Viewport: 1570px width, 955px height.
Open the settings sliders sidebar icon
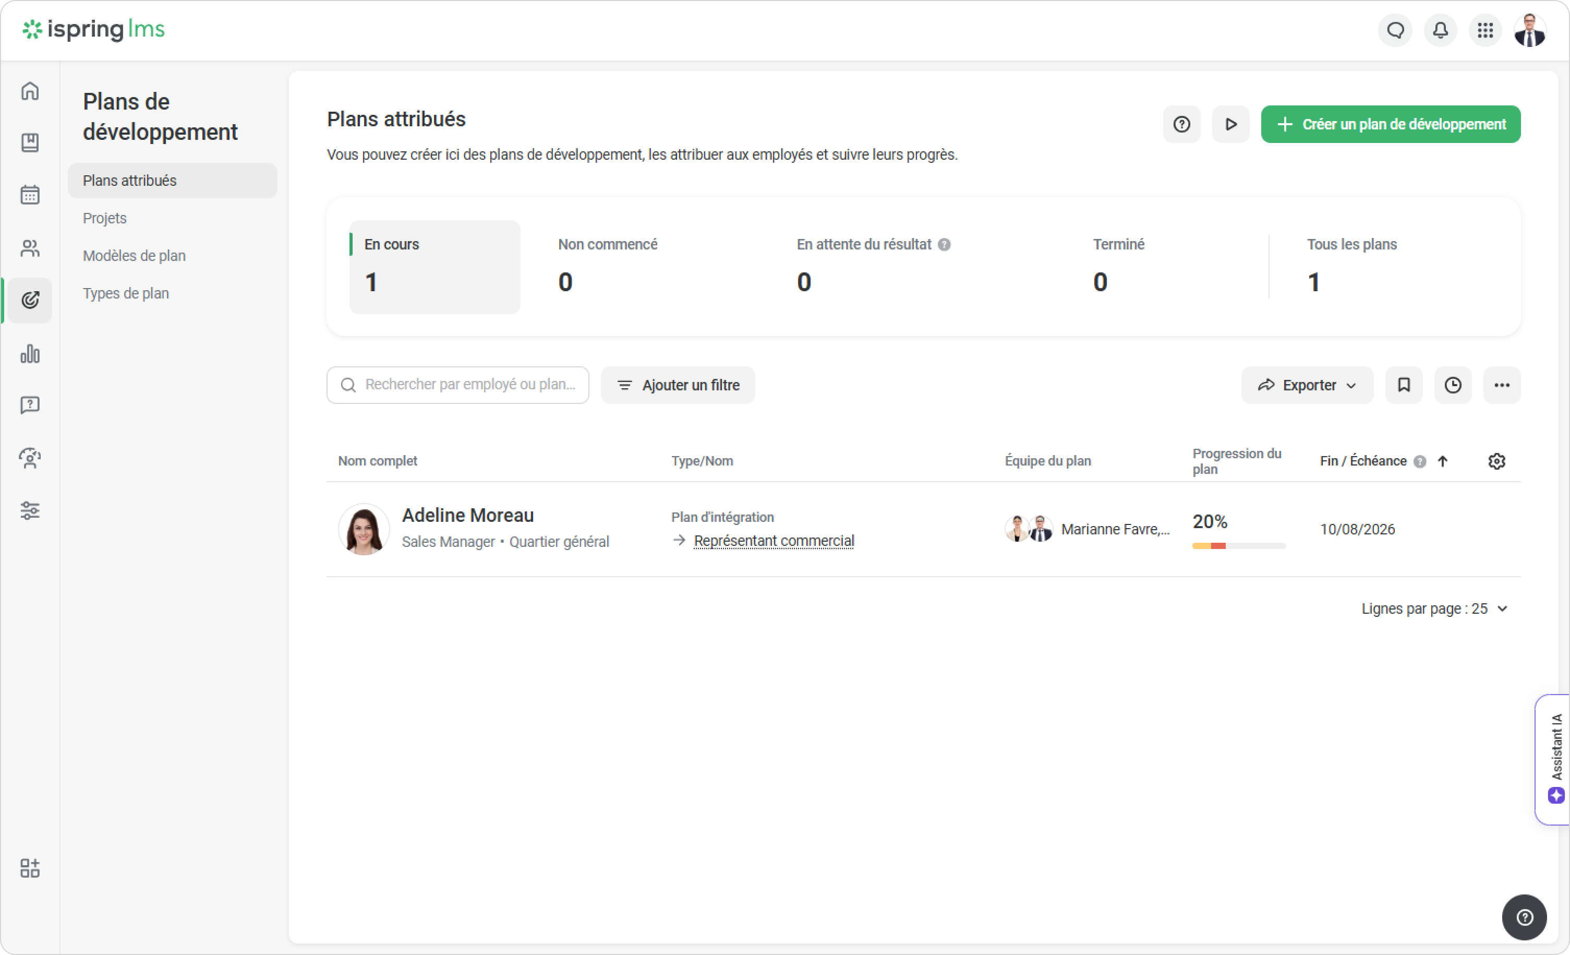pos(30,511)
